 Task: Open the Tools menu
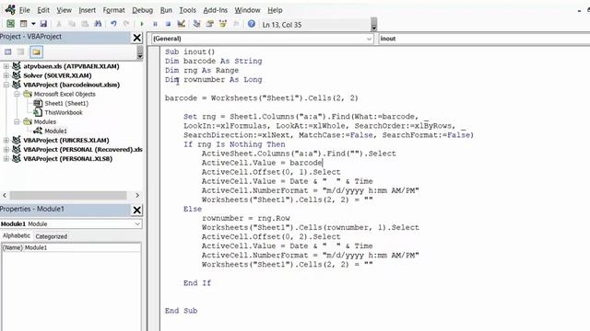187,10
